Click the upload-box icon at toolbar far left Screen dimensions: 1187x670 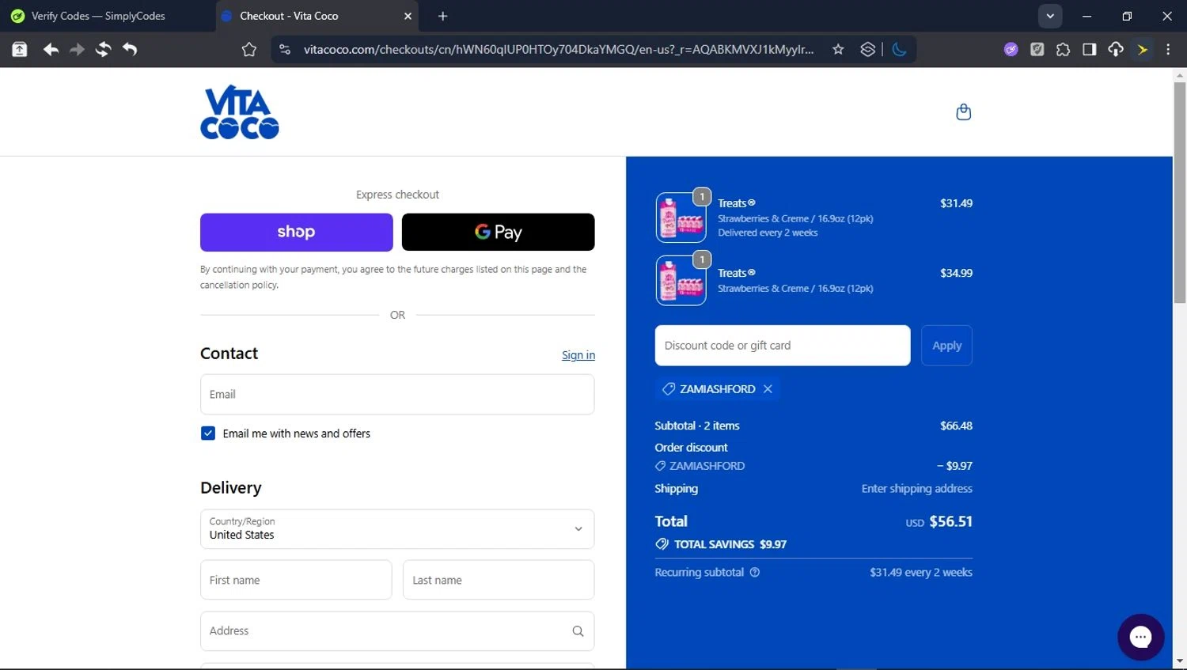[x=20, y=49]
